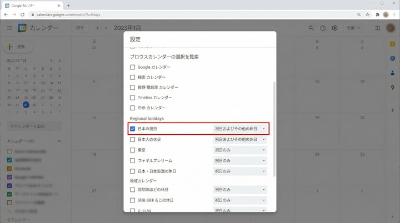Check the Google カレンダー checkbox

pos(132,67)
